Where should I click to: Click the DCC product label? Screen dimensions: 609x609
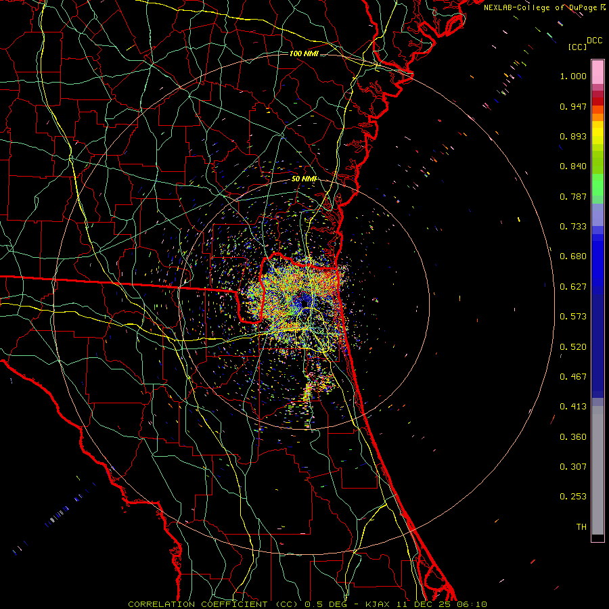click(x=594, y=41)
